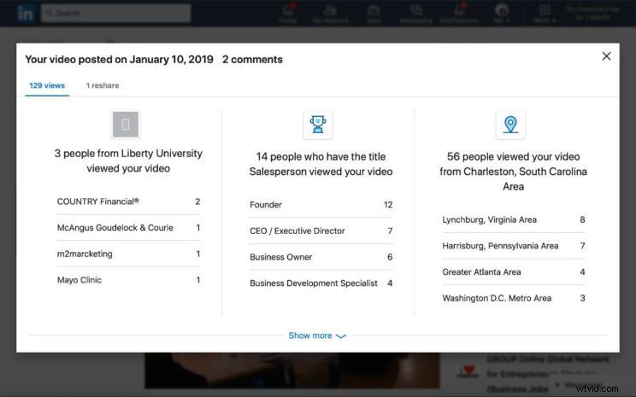Select the Lynchburg, Virginia Area row

pos(514,219)
